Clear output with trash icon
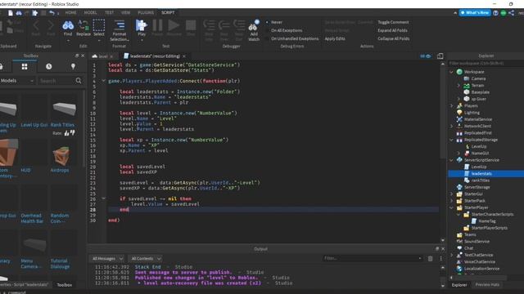Viewport: 524px width, 294px height. pos(431,259)
